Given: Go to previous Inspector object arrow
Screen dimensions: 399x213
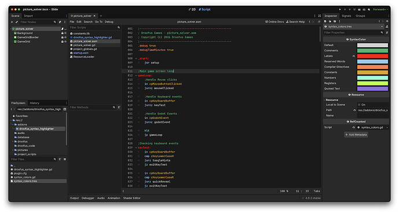Looking at the screenshot, I should [x=379, y=21].
